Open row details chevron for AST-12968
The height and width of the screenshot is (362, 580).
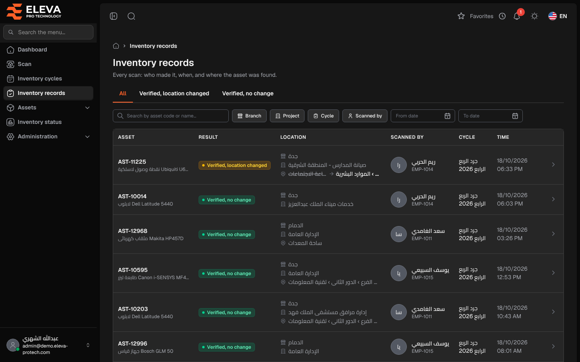tap(553, 234)
